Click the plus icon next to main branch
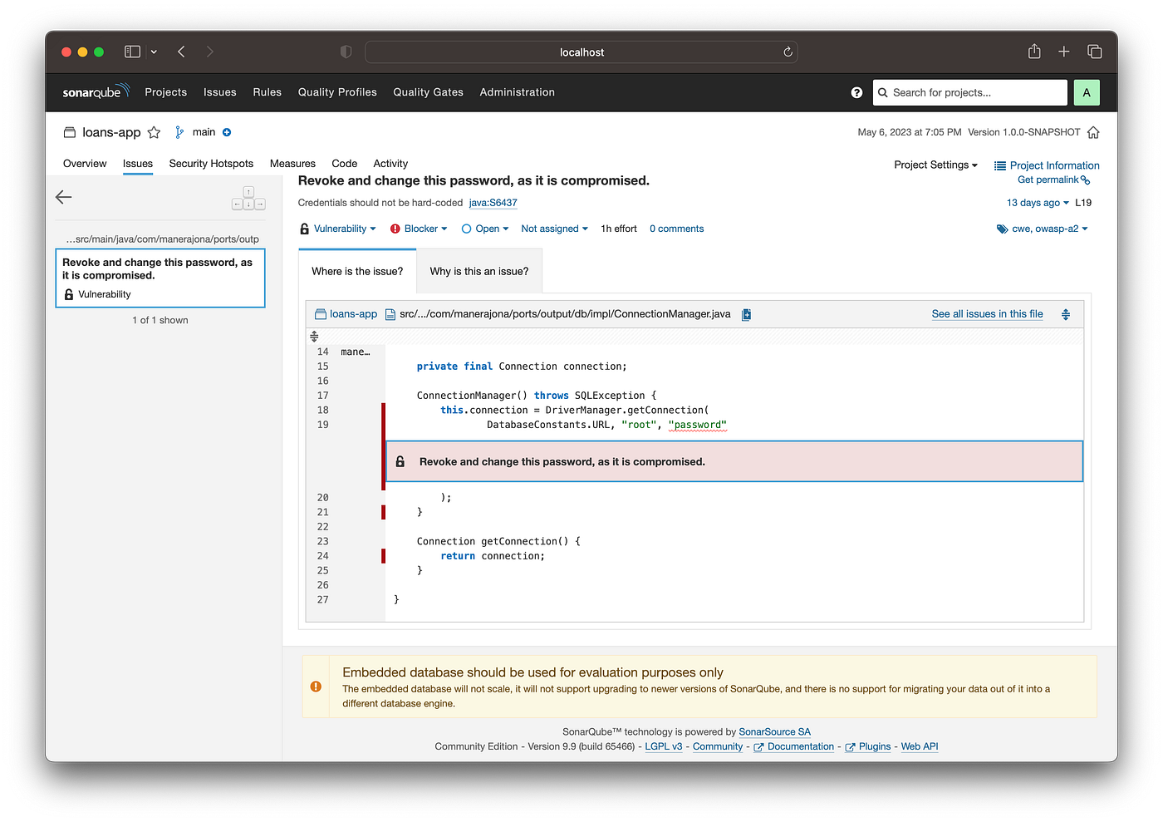Image resolution: width=1163 pixels, height=822 pixels. [227, 132]
